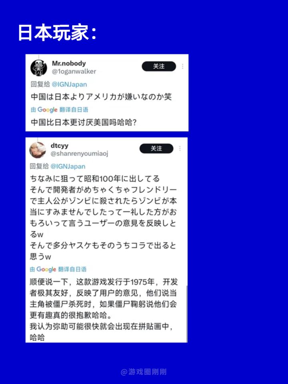Open more options on dtcyy's tweet
The image size is (288, 384).
(x=180, y=148)
